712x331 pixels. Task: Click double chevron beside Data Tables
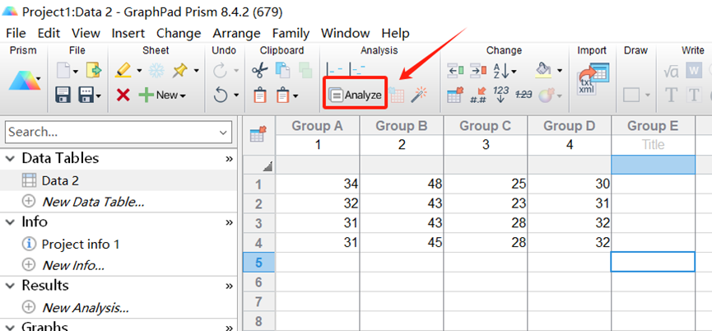point(229,159)
